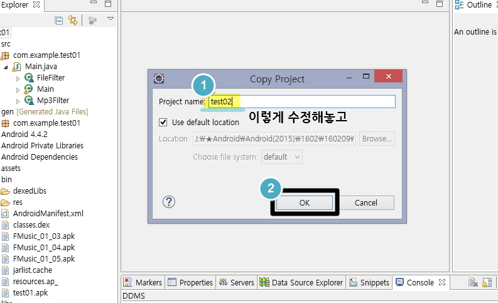
Task: Click the Browse... button
Action: click(377, 139)
